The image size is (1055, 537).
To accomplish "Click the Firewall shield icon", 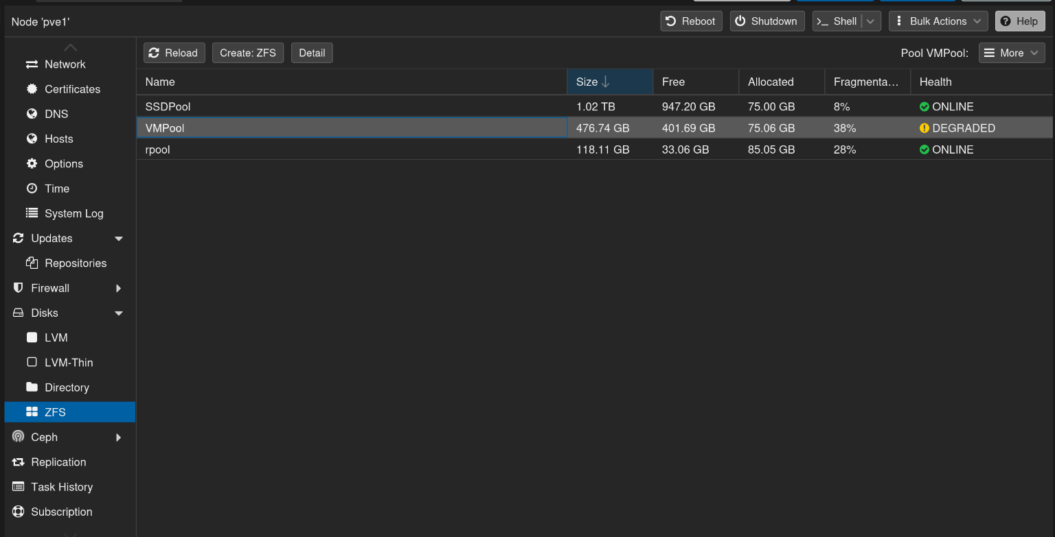I will pos(18,288).
